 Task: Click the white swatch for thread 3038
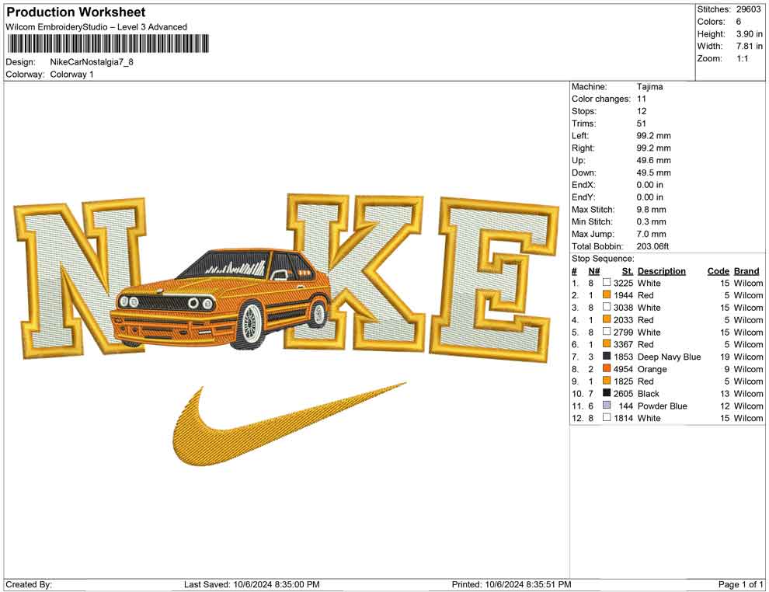607,307
